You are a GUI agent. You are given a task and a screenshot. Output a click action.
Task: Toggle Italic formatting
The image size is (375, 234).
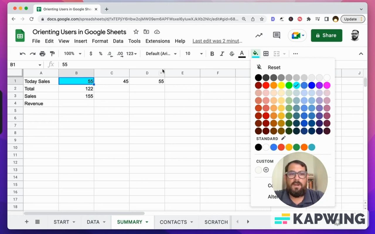tap(222, 54)
